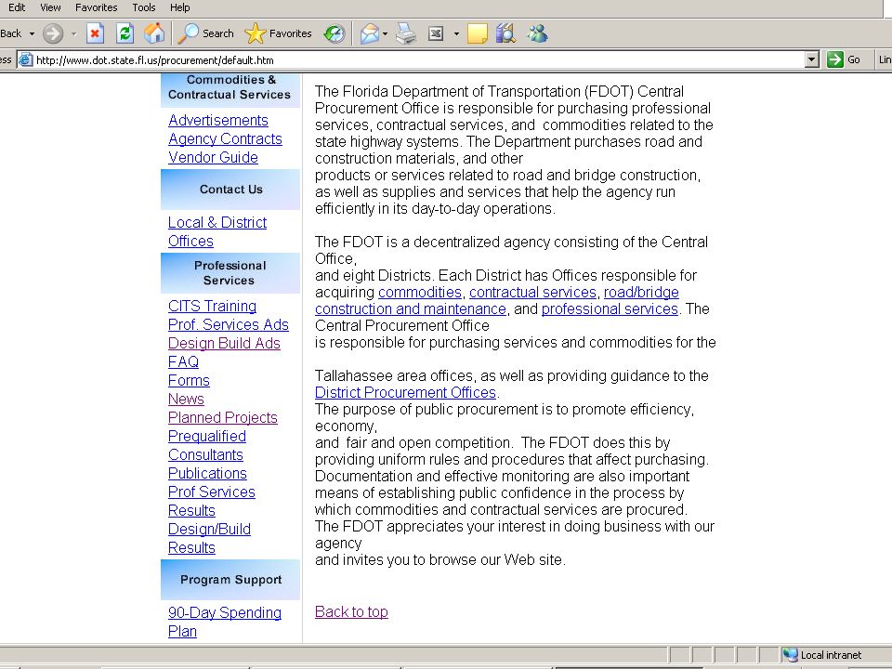Open the Forms link
This screenshot has height=669, width=892.
(x=189, y=380)
